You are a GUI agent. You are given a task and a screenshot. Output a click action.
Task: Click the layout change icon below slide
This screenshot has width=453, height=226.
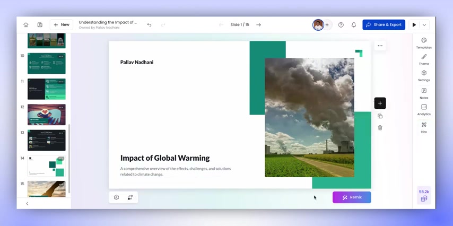130,197
